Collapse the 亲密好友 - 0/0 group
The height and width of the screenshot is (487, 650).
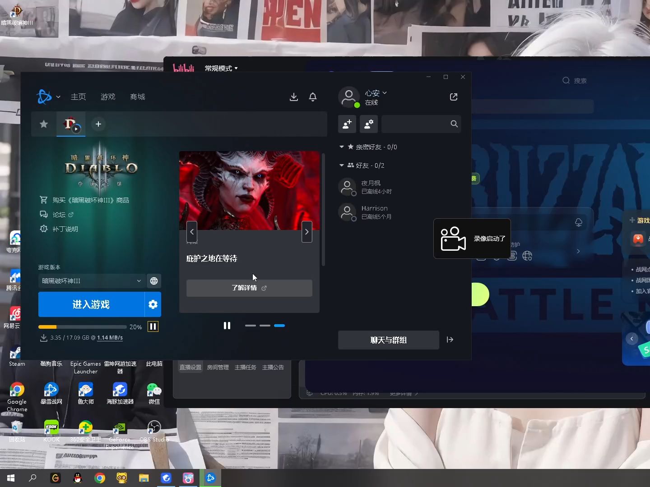pos(342,147)
